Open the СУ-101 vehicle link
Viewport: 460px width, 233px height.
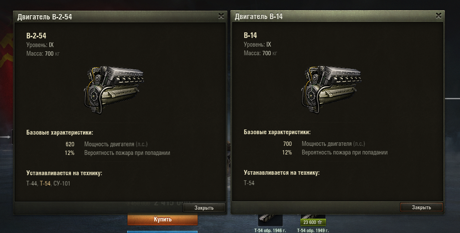[x=62, y=183]
